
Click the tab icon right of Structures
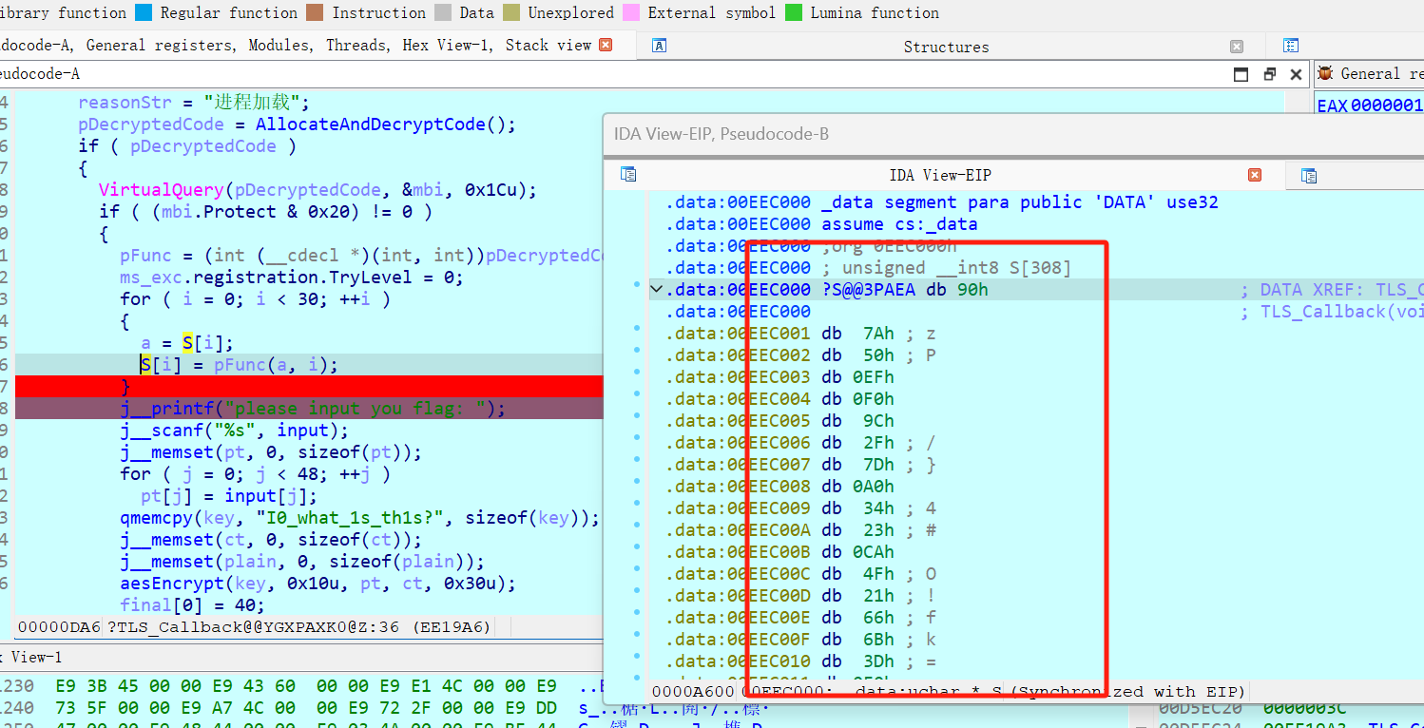(x=1290, y=46)
